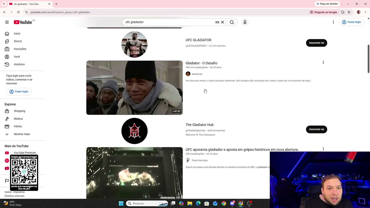
Task: Open the Gladiator - O Desafio video title
Action: coord(201,63)
